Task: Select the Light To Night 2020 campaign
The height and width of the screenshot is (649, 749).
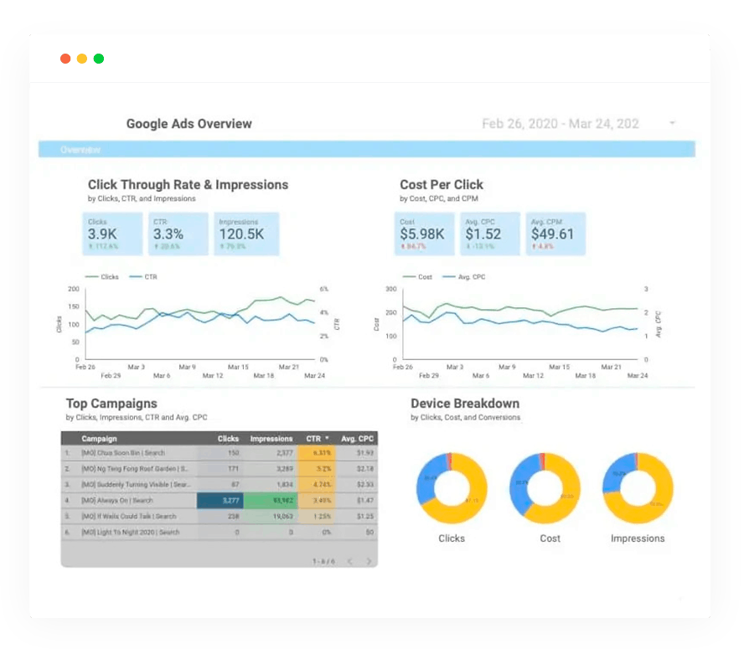Action: [220, 532]
